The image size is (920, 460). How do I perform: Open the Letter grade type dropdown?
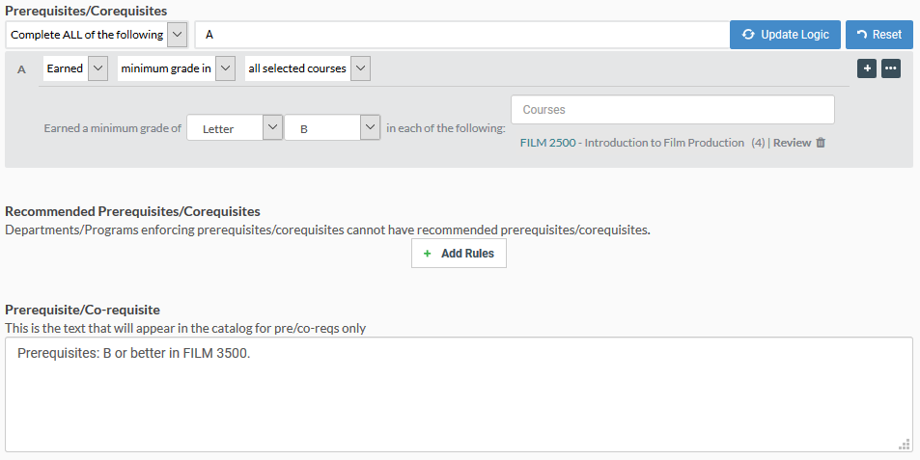(x=235, y=127)
